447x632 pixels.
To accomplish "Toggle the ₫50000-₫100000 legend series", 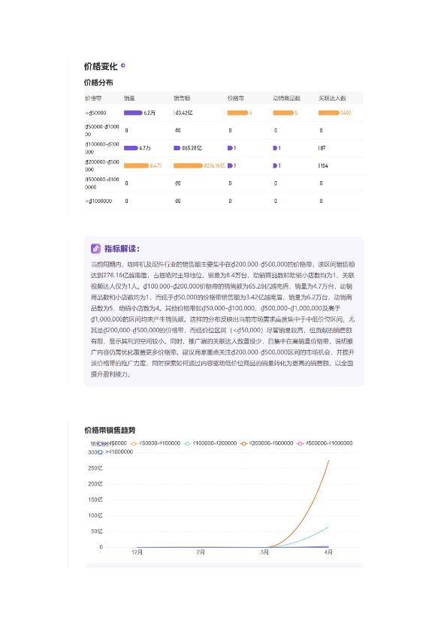I will (x=156, y=443).
